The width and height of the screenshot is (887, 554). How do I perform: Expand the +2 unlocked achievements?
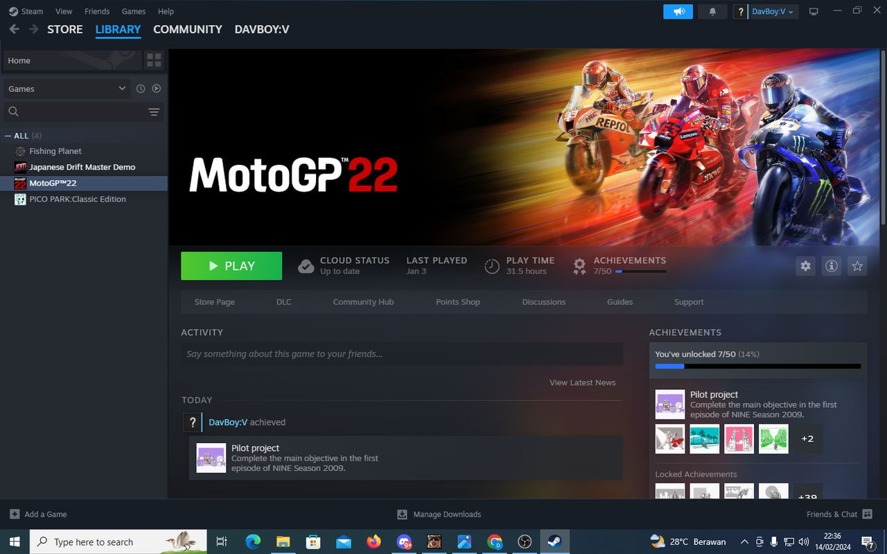807,439
